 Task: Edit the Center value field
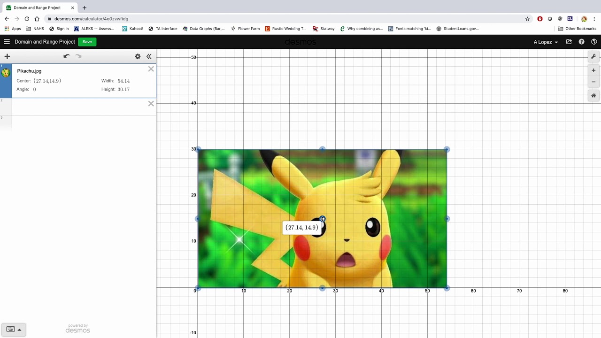47,81
